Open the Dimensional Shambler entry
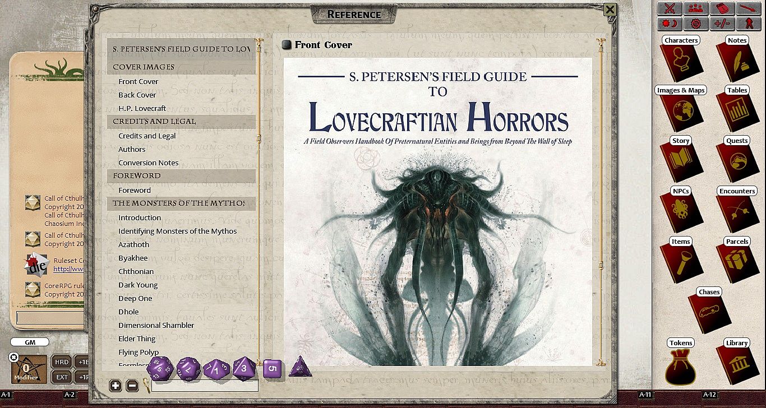Screen dimensions: 766x408 tap(156, 325)
